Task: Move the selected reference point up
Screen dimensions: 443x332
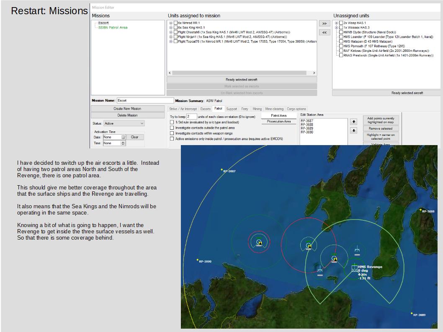Action: (x=354, y=122)
